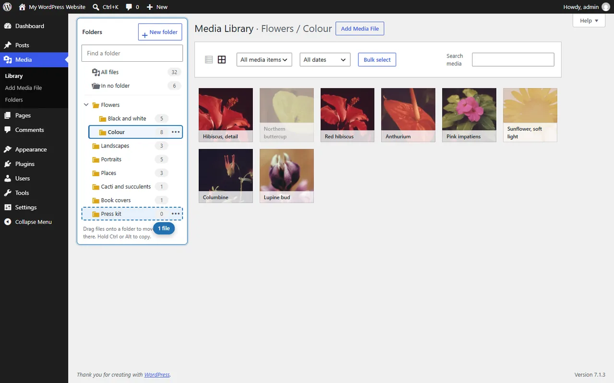The height and width of the screenshot is (383, 614).
Task: Click the Add Media File header button
Action: [360, 29]
